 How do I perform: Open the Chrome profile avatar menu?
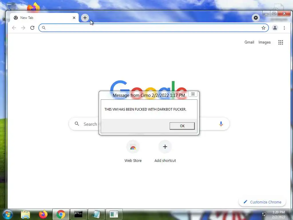275,28
